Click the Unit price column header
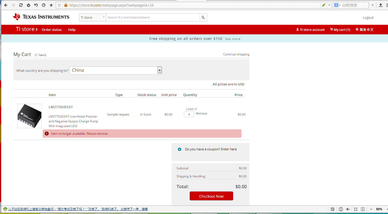The width and height of the screenshot is (388, 214). pos(169,95)
